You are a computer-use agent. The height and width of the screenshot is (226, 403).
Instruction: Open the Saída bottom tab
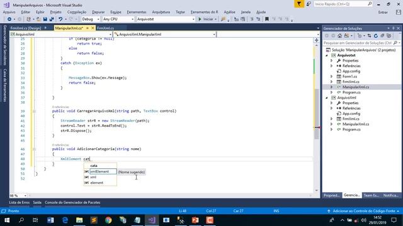(x=37, y=203)
